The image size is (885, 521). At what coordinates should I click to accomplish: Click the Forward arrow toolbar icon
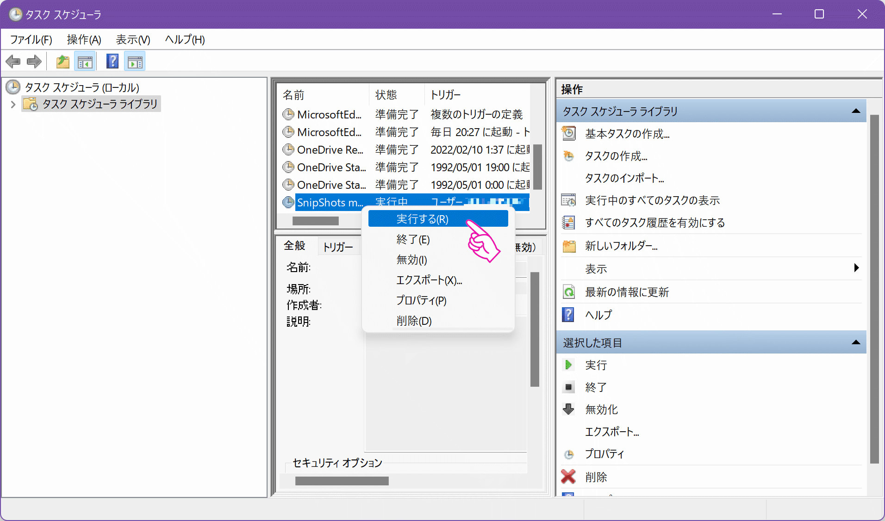pos(34,61)
